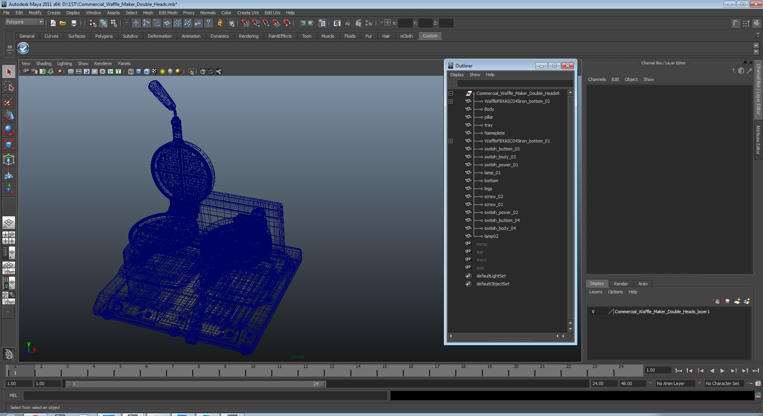Open the shelf options menu arrow
The width and height of the screenshot is (763, 416).
tap(10, 53)
